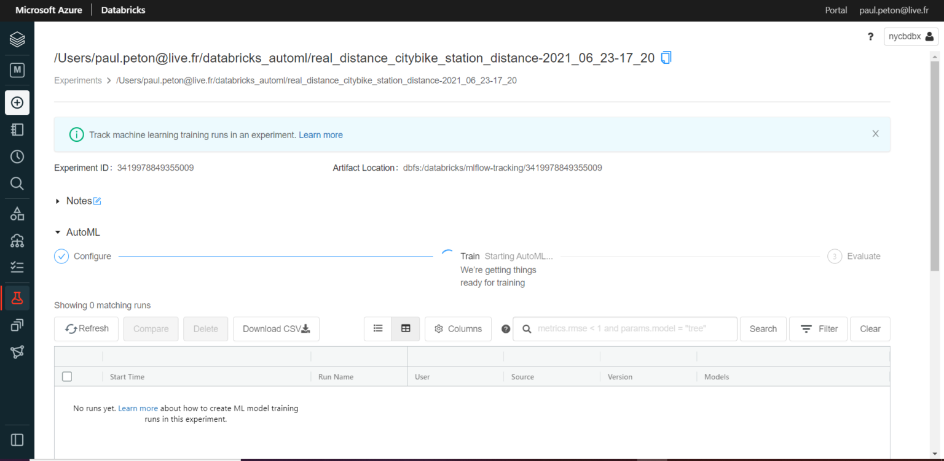Image resolution: width=944 pixels, height=461 pixels.
Task: Open the Workspace notebook icon in sidebar
Action: [x=17, y=130]
